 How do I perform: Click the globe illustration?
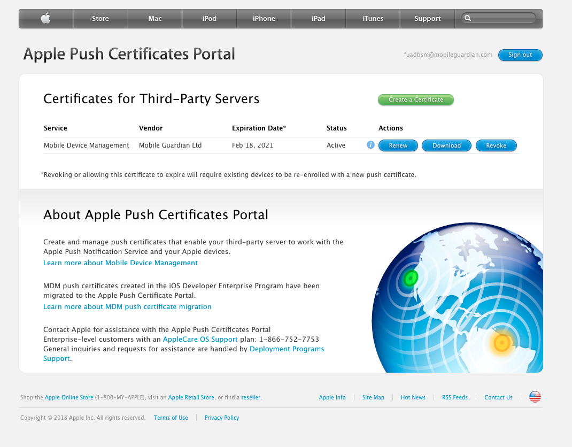point(458,297)
